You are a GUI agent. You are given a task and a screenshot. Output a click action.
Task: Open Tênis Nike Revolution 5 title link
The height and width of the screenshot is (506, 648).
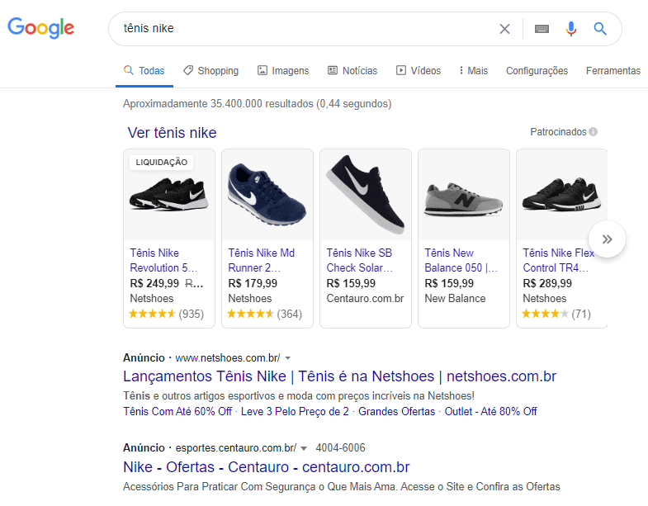163,261
